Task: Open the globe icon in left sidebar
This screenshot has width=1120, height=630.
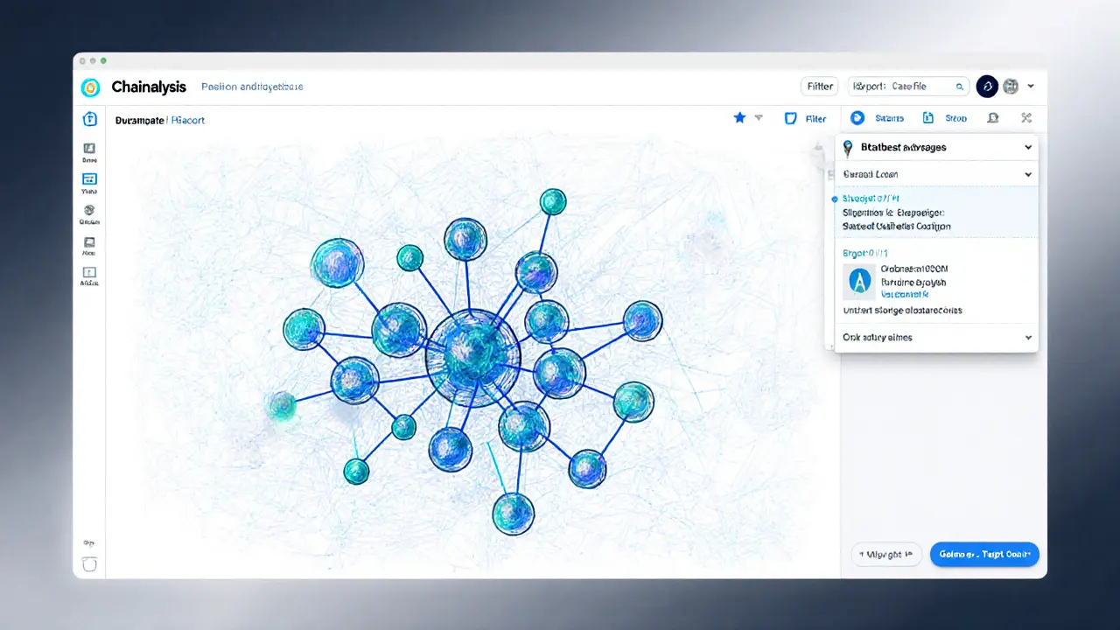Action: pyautogui.click(x=89, y=210)
